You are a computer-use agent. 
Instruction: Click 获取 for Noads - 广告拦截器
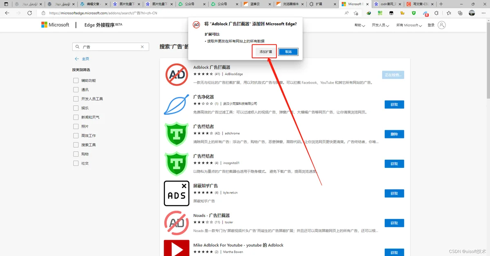pos(394,223)
